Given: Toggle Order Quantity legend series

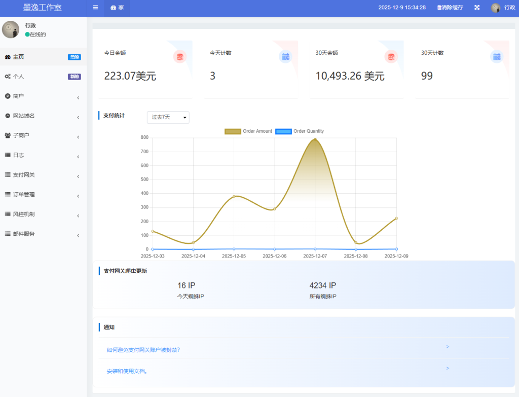Looking at the screenshot, I should 300,131.
